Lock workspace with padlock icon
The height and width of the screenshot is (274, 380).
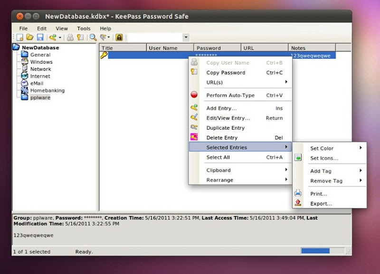(x=119, y=38)
